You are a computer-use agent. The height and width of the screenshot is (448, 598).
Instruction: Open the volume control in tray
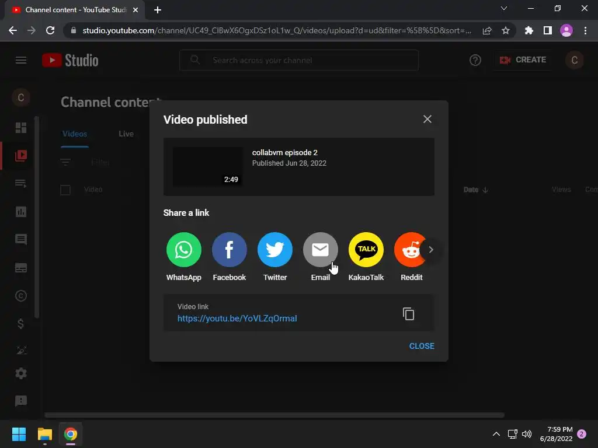(x=527, y=434)
